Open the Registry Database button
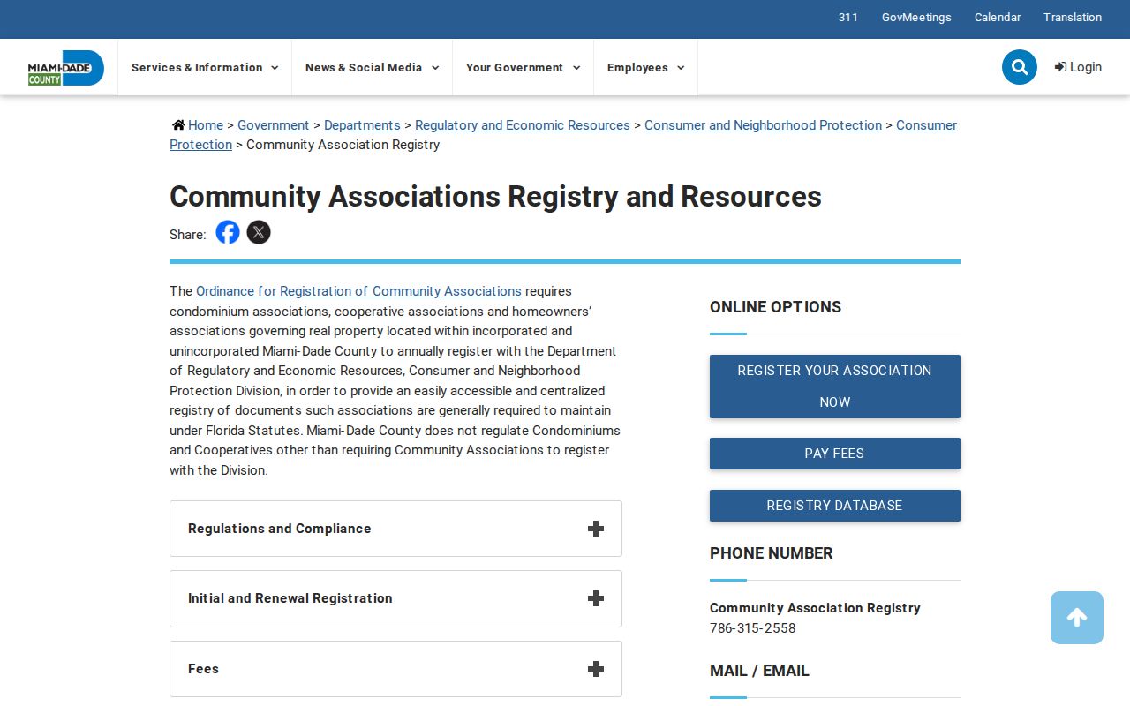 [835, 506]
